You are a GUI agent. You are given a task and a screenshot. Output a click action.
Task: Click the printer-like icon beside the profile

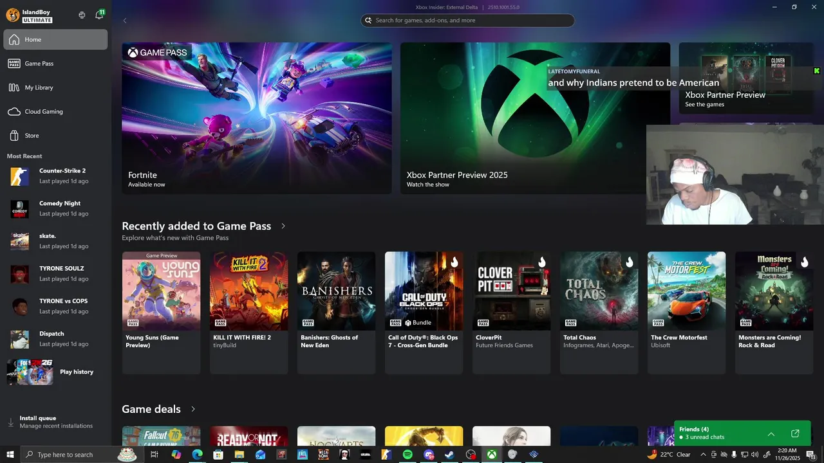[82, 15]
